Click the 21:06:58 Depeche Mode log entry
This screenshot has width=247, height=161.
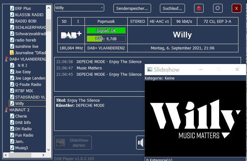pyautogui.click(x=99, y=62)
